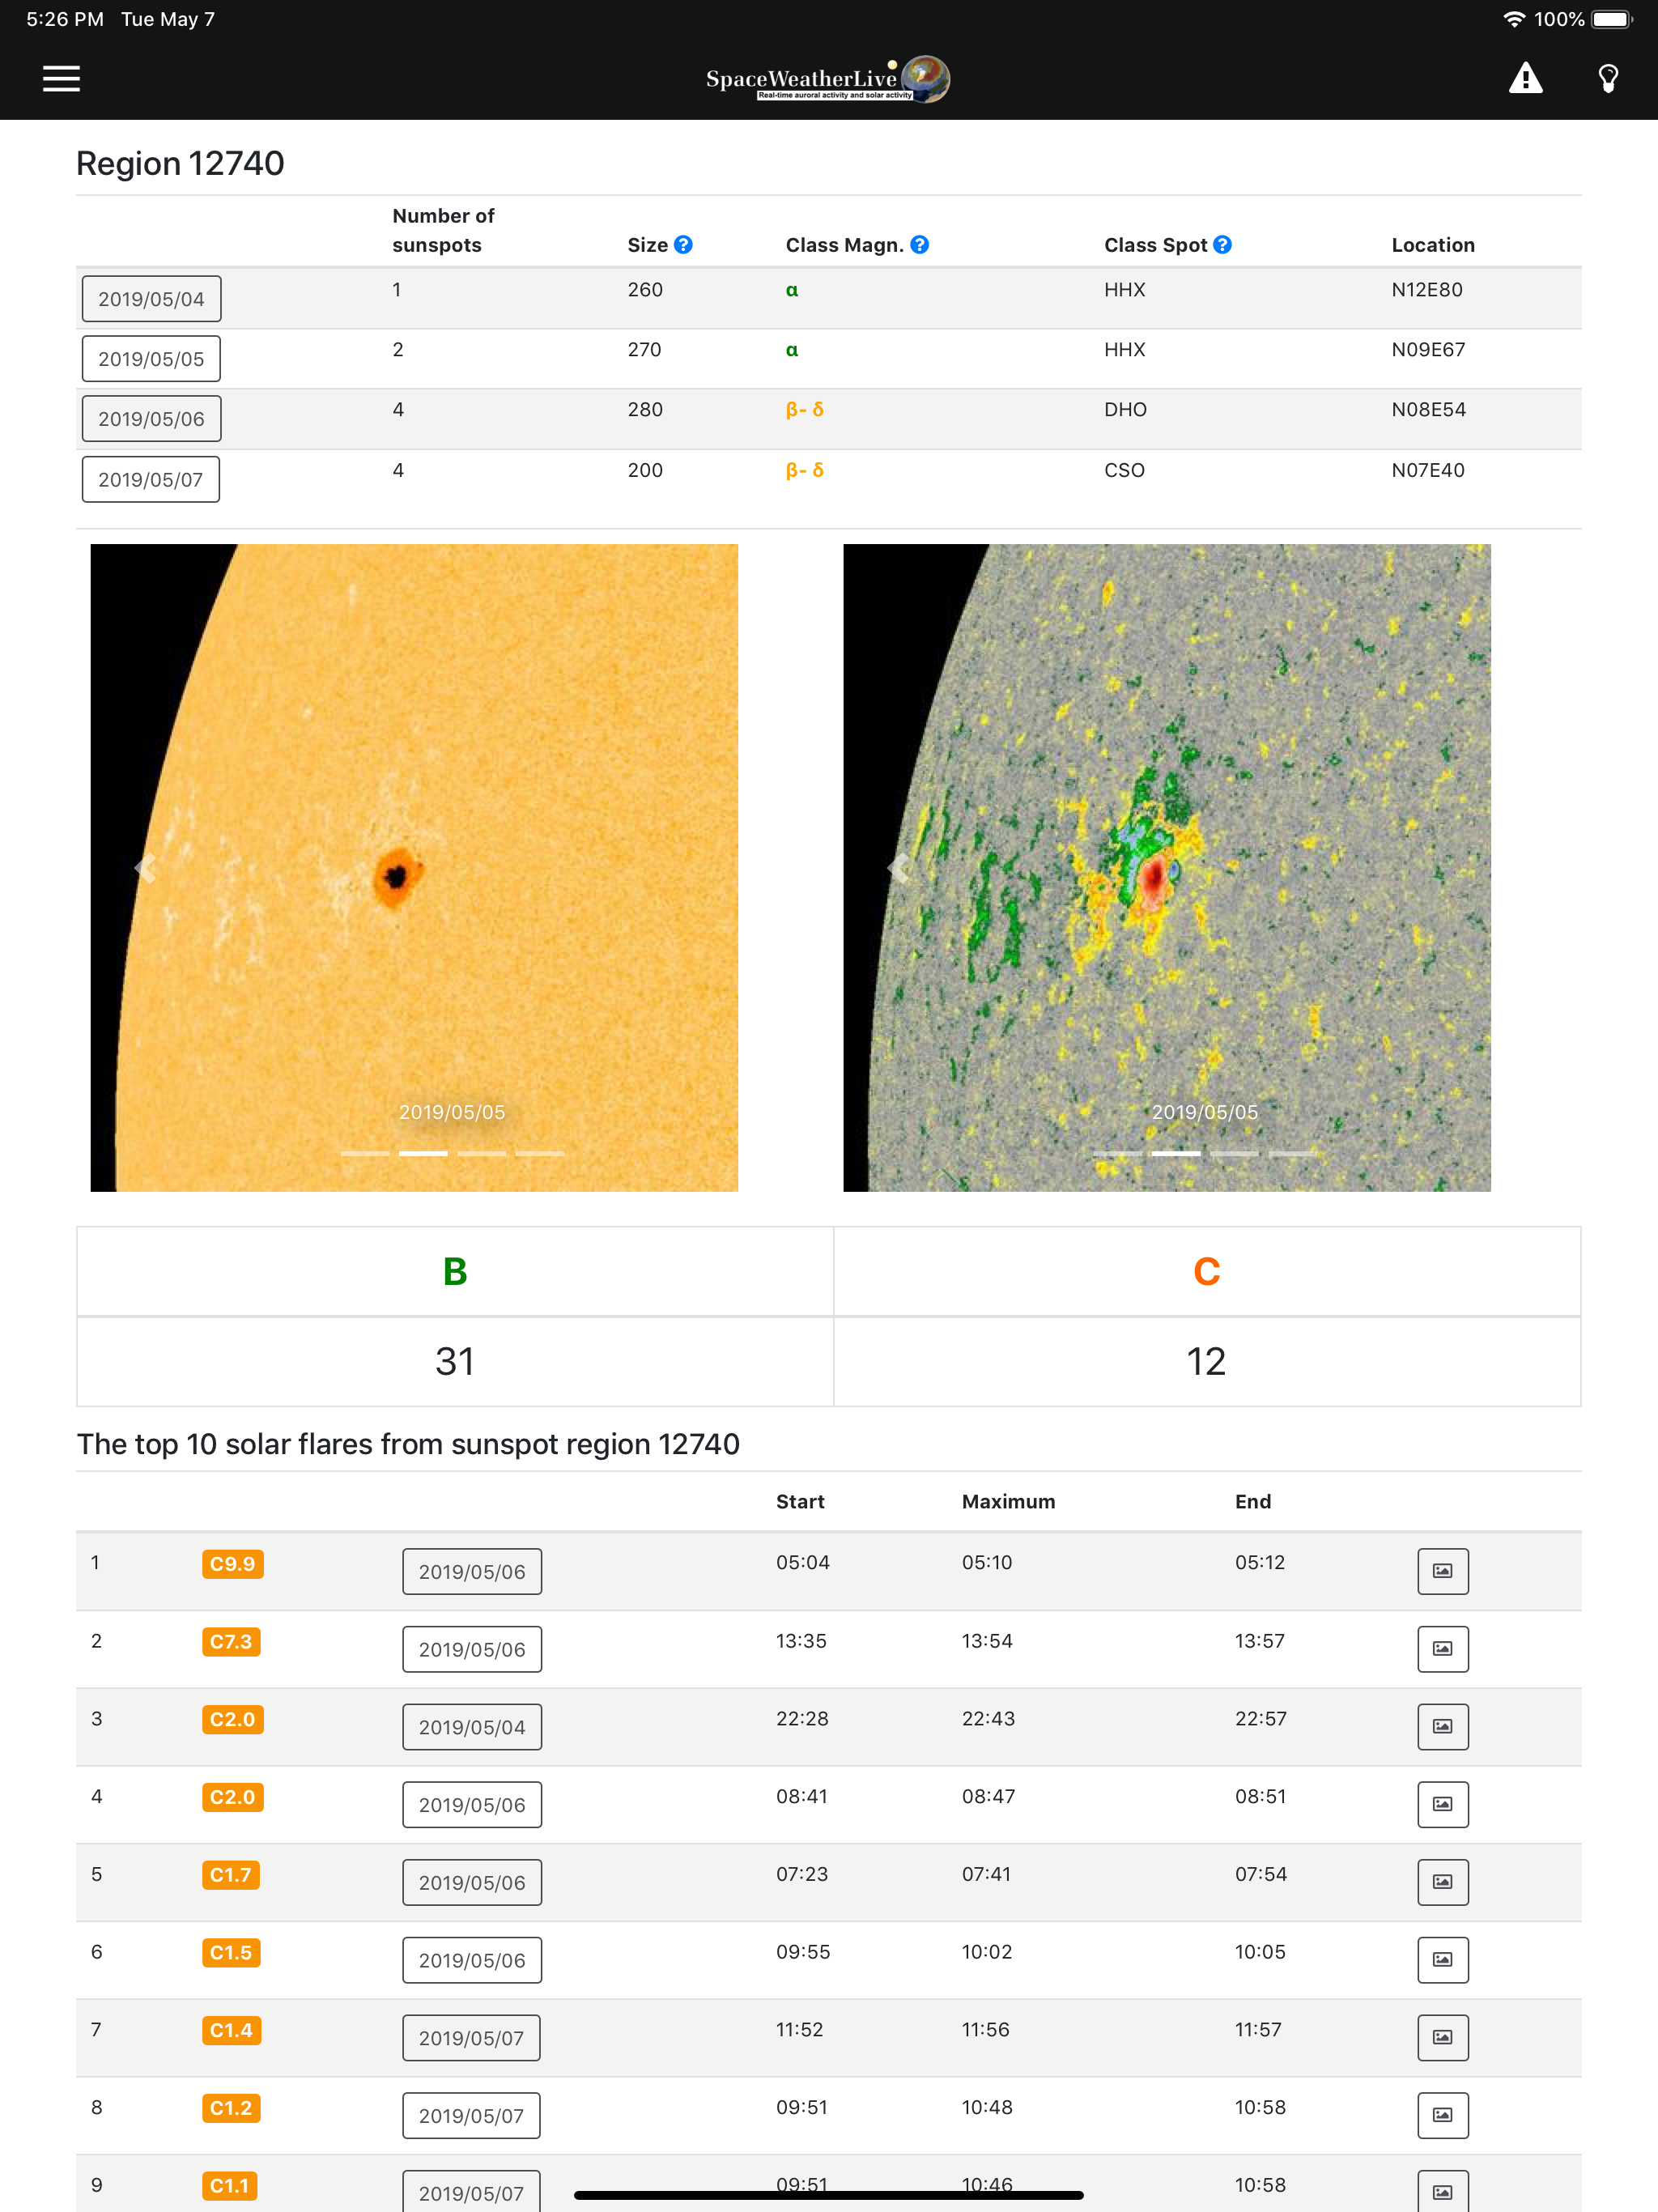This screenshot has height=2212, width=1658.
Task: Open 2019/05/04 date in region table
Action: click(151, 299)
